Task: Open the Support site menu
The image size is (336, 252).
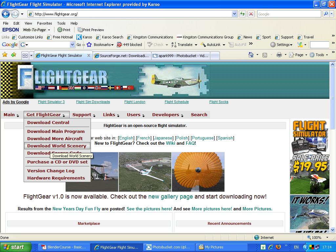Action: pos(84,115)
